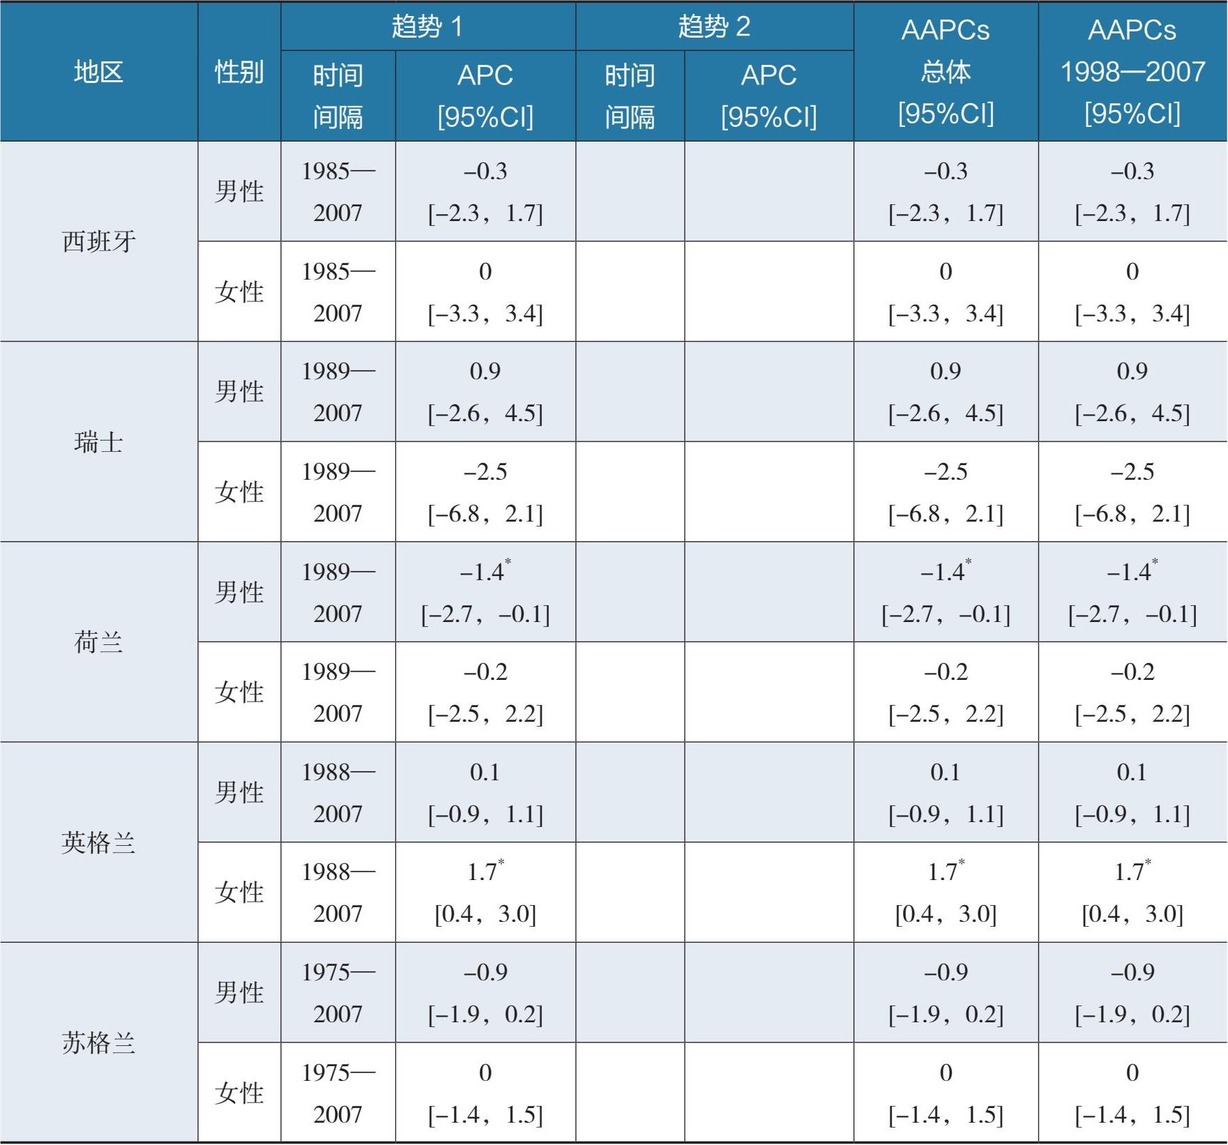1228x1145 pixels.
Task: Select the AAPCs 总体 header cell
Action: (x=946, y=72)
